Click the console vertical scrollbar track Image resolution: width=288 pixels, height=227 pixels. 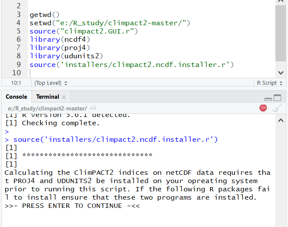280,174
